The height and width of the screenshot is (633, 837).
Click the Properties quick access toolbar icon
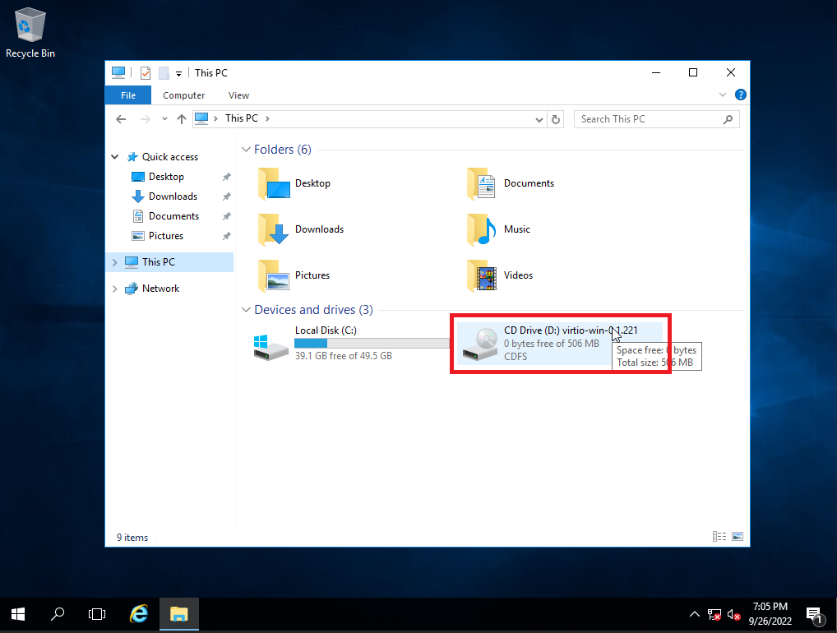tap(146, 73)
